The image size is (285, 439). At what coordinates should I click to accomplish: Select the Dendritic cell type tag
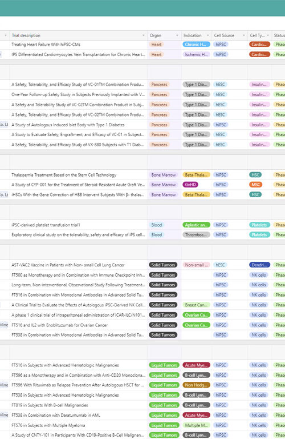(x=259, y=265)
